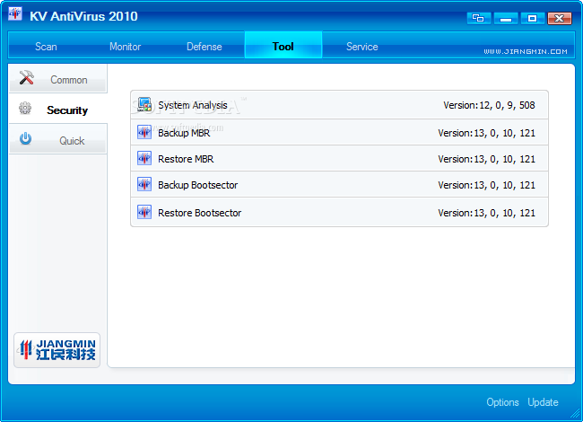583x422 pixels.
Task: Click the Backup Bootsector row icon
Action: (x=144, y=184)
